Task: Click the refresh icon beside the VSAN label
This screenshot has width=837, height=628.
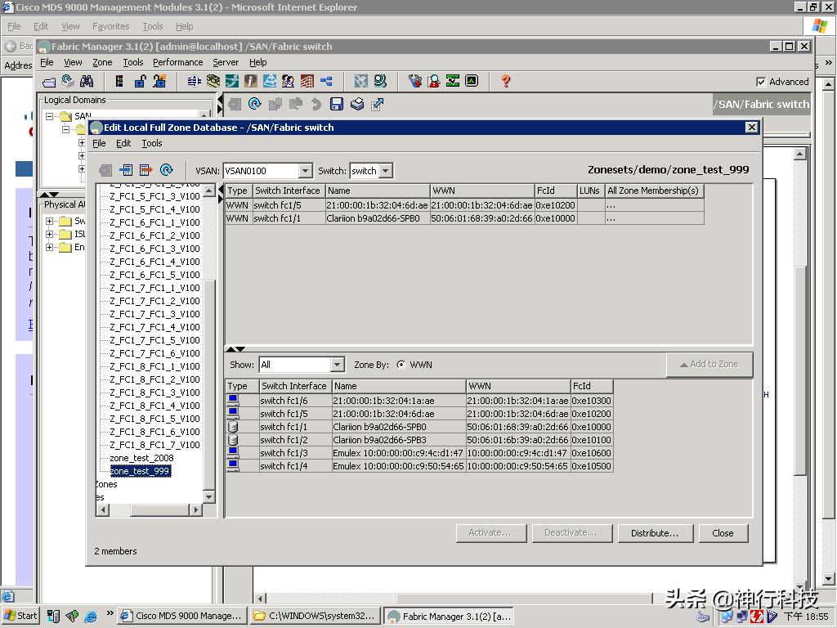Action: (167, 170)
